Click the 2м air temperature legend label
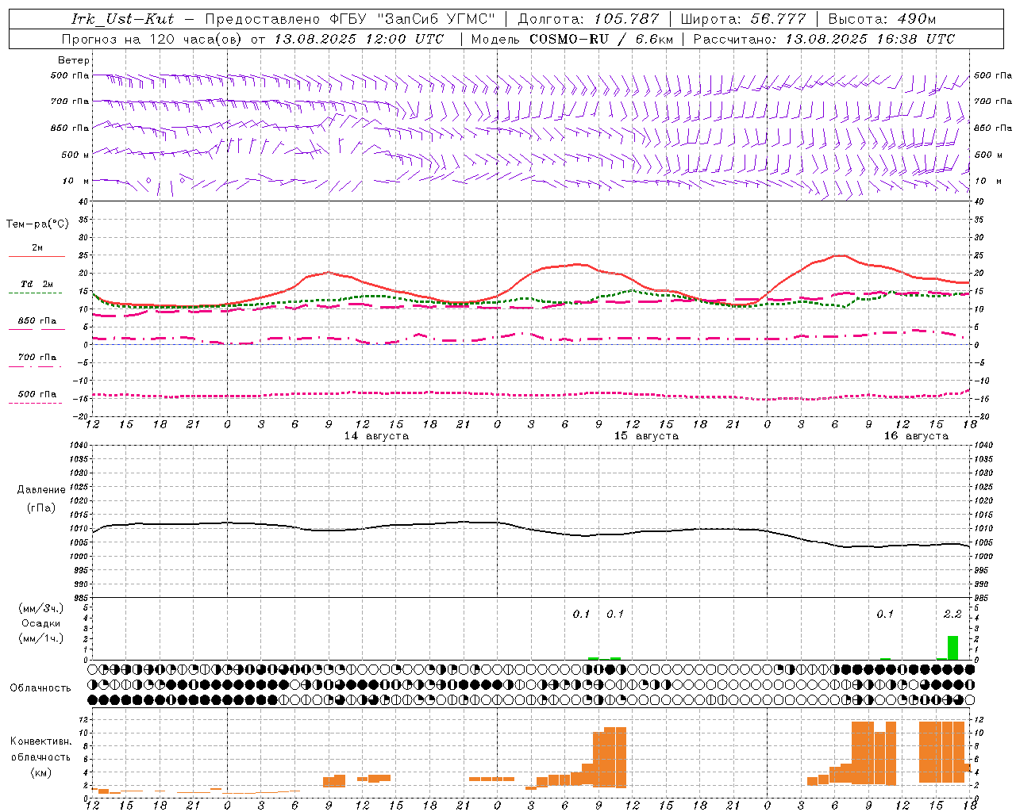The height and width of the screenshot is (812, 1016). (x=37, y=248)
